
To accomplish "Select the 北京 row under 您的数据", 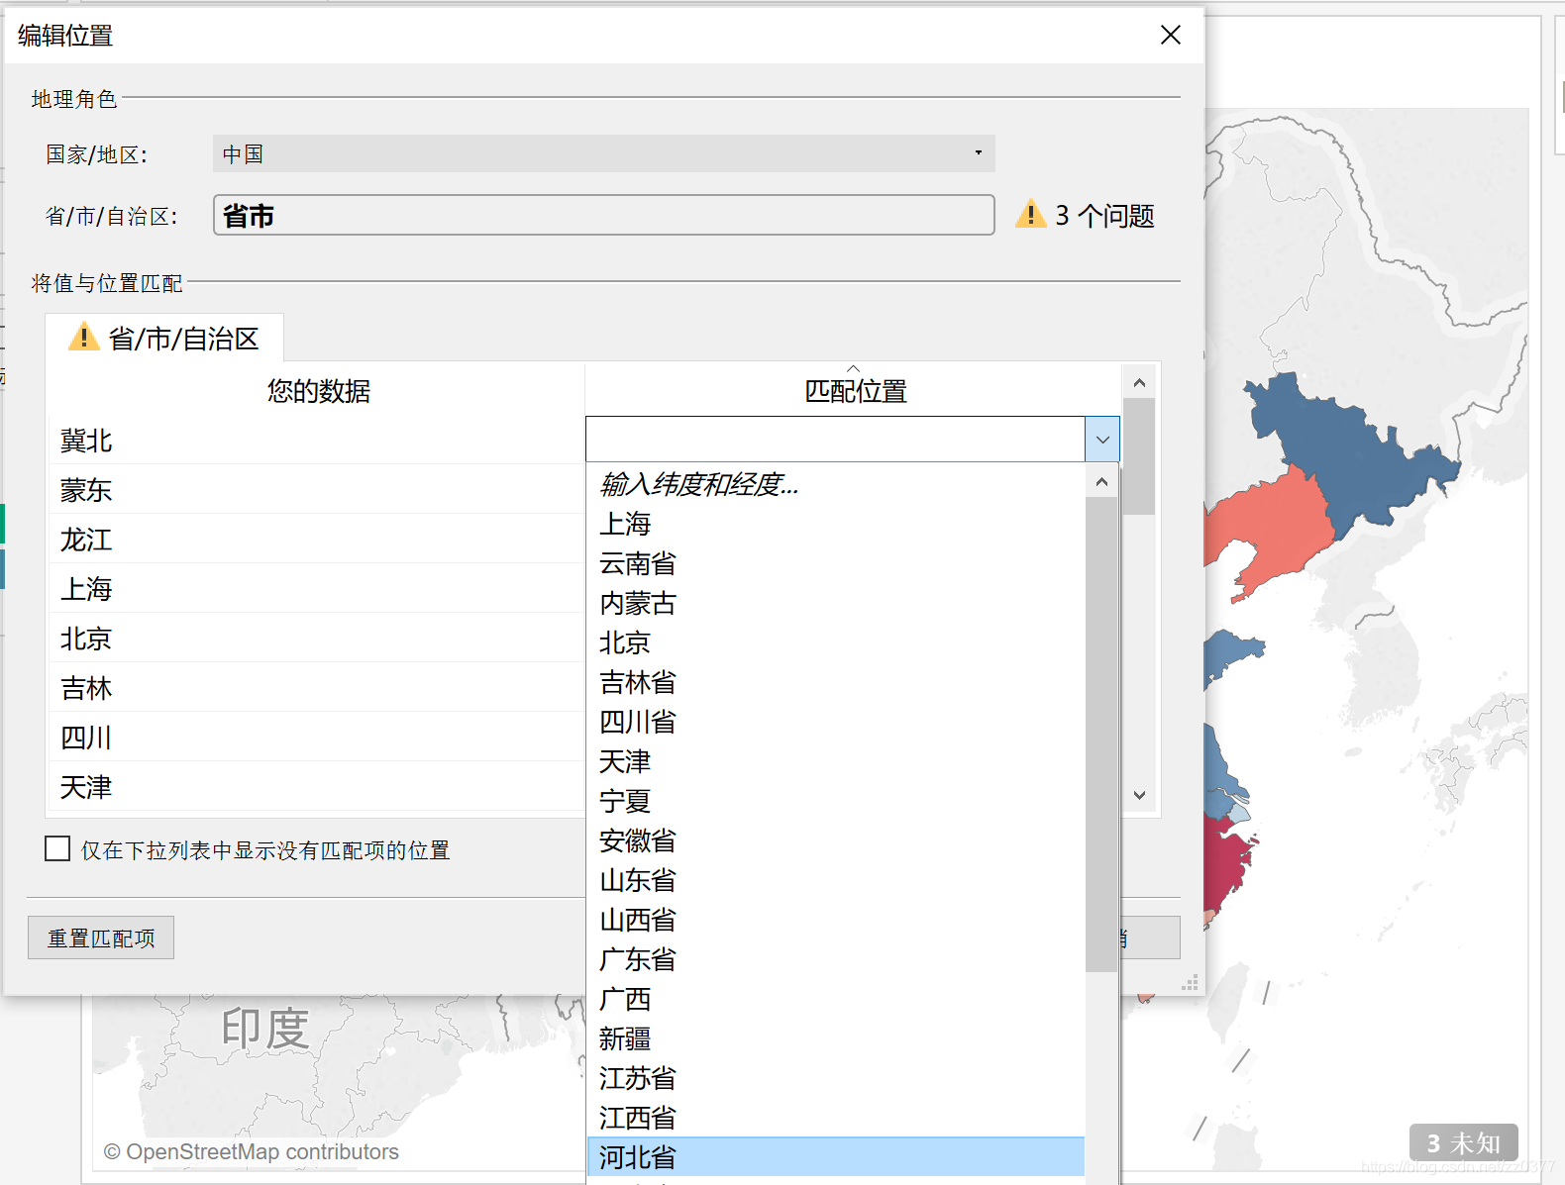I will (x=317, y=639).
